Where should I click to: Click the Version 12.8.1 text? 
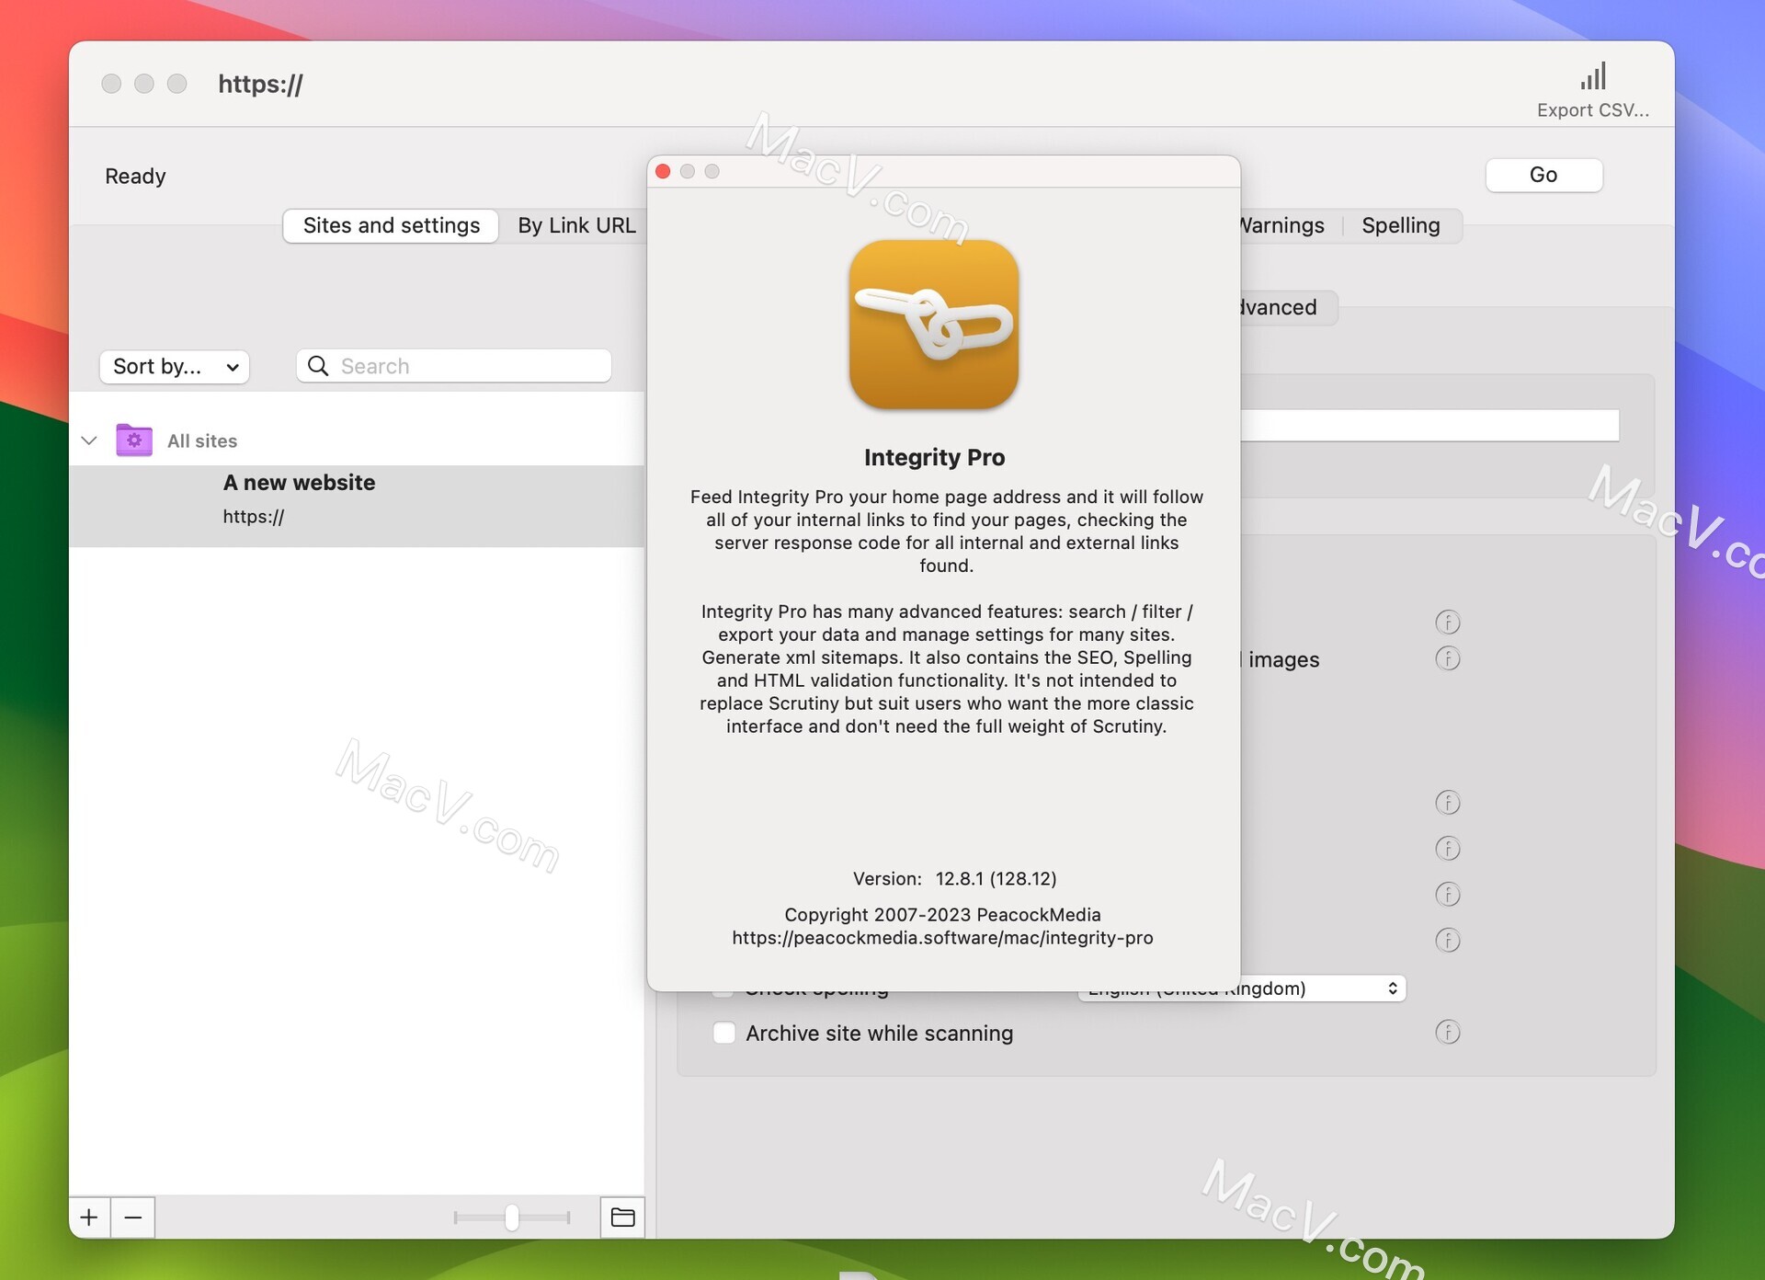[x=954, y=878]
